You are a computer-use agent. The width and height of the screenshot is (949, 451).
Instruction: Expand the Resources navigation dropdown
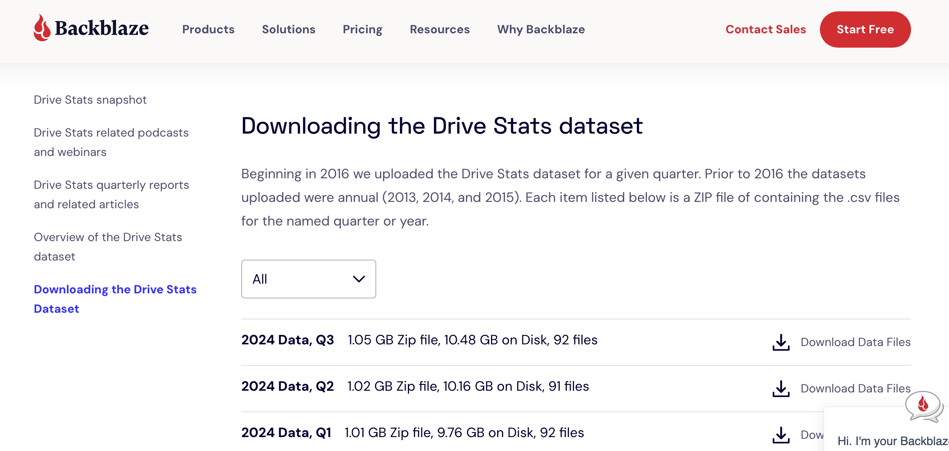439,29
